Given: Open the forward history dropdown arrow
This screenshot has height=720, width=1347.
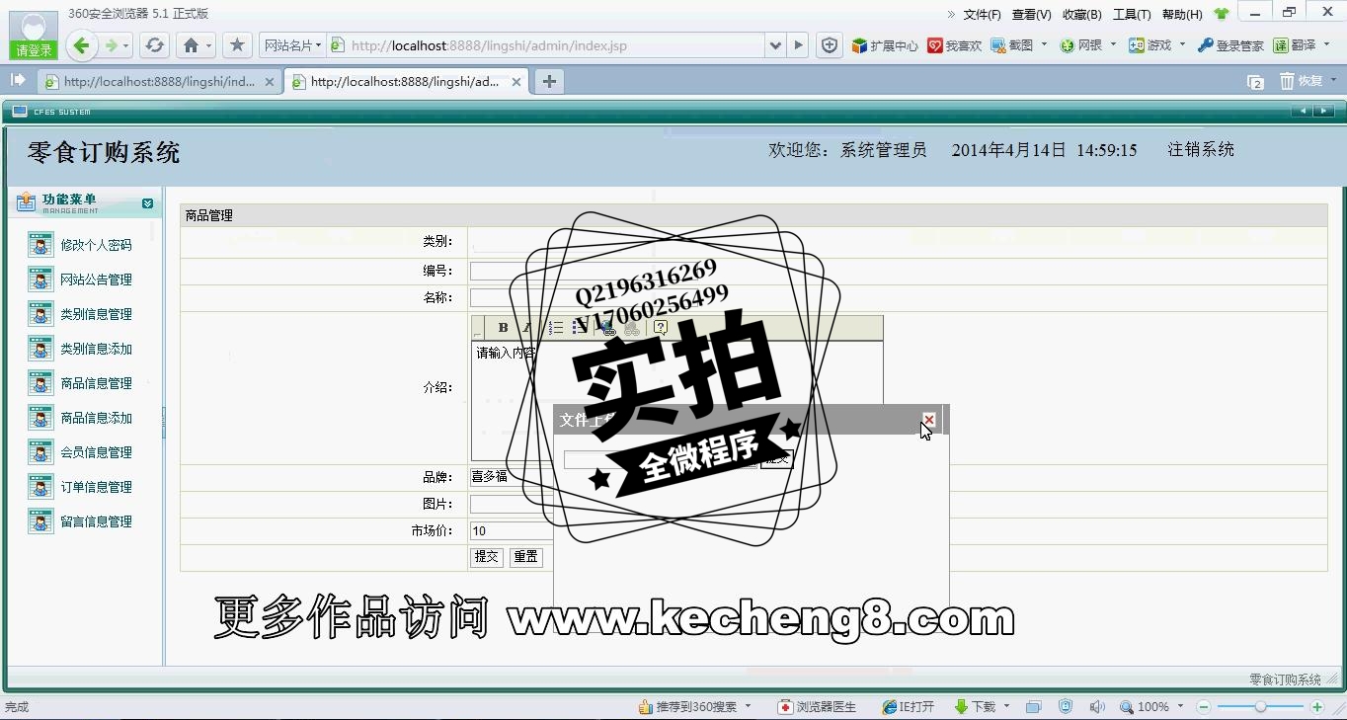Looking at the screenshot, I should (x=127, y=46).
